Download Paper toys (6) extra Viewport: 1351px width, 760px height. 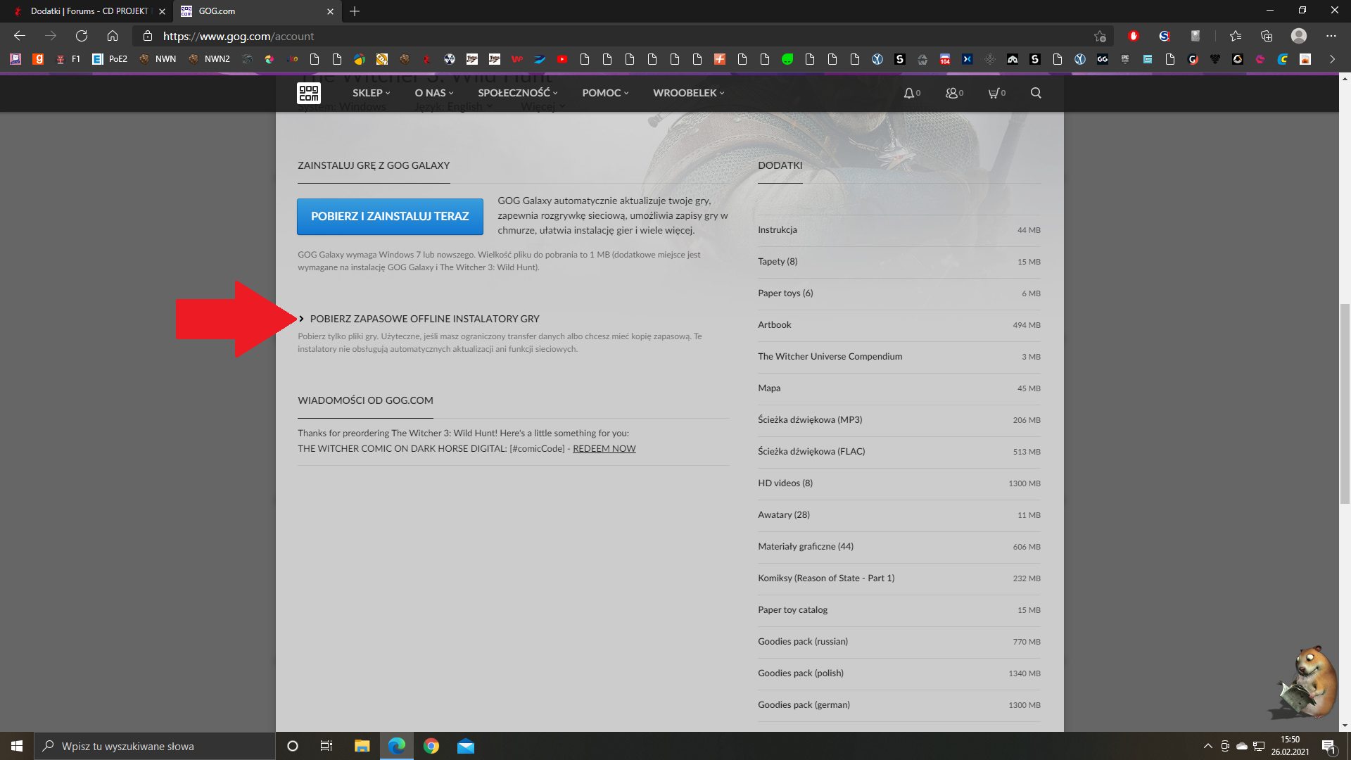tap(899, 293)
